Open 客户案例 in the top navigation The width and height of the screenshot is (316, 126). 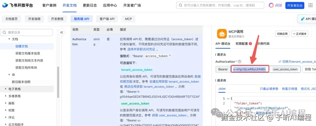(49, 6)
